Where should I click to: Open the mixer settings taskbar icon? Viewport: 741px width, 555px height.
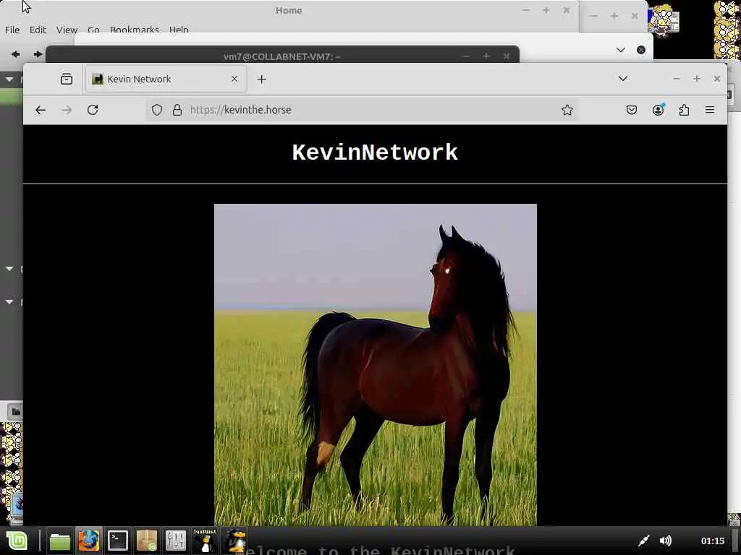(x=175, y=541)
